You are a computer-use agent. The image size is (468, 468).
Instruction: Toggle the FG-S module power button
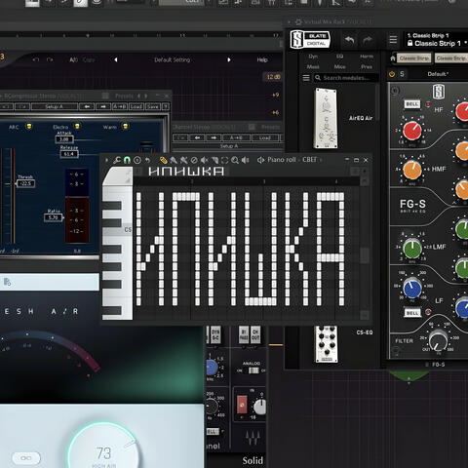click(395, 91)
